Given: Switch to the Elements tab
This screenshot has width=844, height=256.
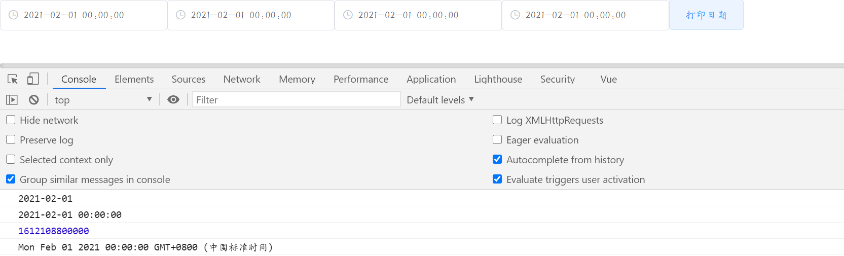Looking at the screenshot, I should click(134, 79).
